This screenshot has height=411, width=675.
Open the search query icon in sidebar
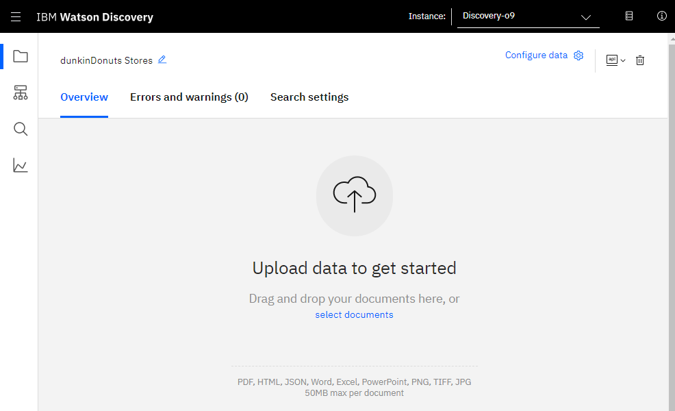tap(21, 129)
